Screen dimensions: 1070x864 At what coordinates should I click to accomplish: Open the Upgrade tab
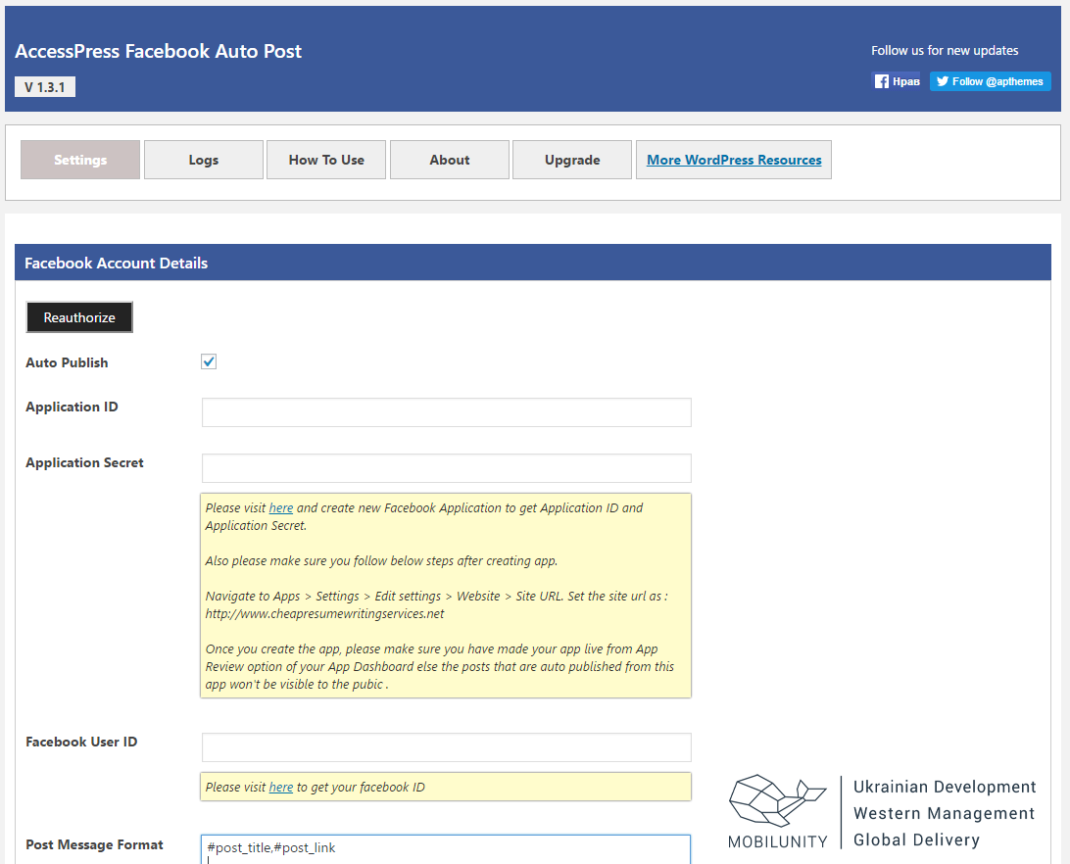[x=572, y=160]
